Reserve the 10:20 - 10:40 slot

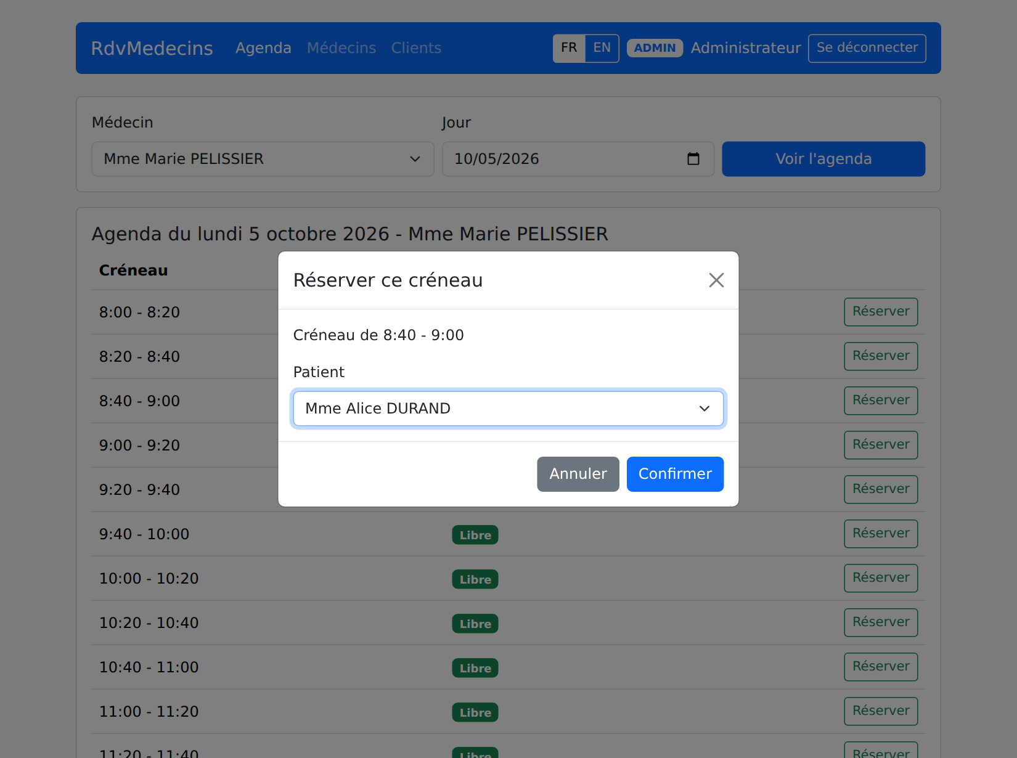pos(881,622)
